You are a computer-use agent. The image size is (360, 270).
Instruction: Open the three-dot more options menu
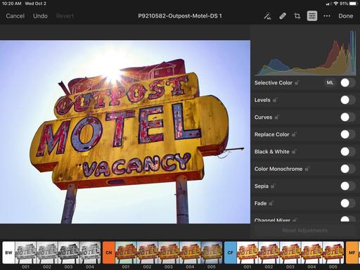327,16
